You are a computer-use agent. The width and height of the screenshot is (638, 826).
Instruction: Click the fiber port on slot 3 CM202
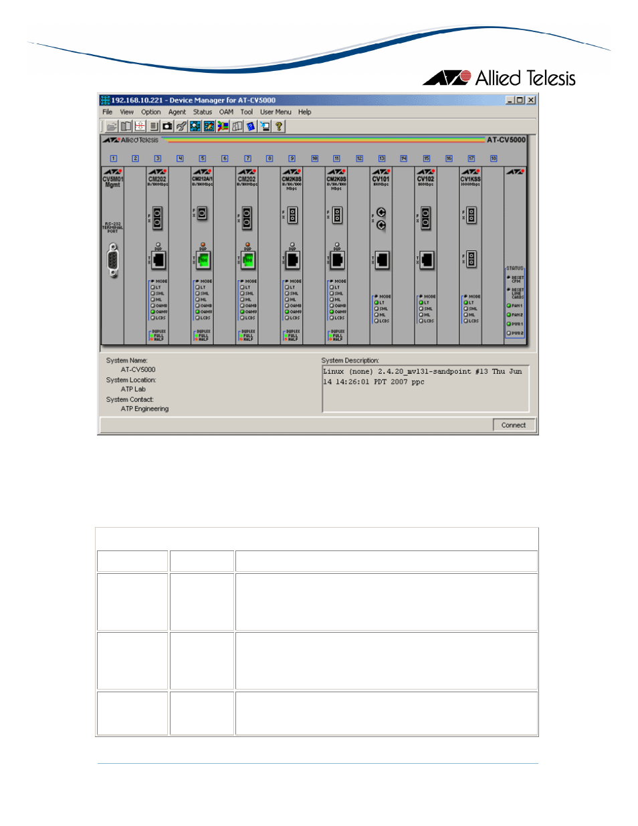point(158,217)
